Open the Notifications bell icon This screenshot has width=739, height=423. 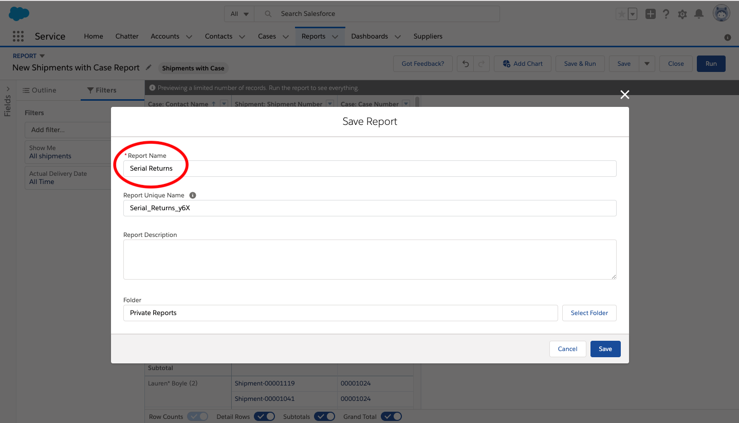point(699,14)
